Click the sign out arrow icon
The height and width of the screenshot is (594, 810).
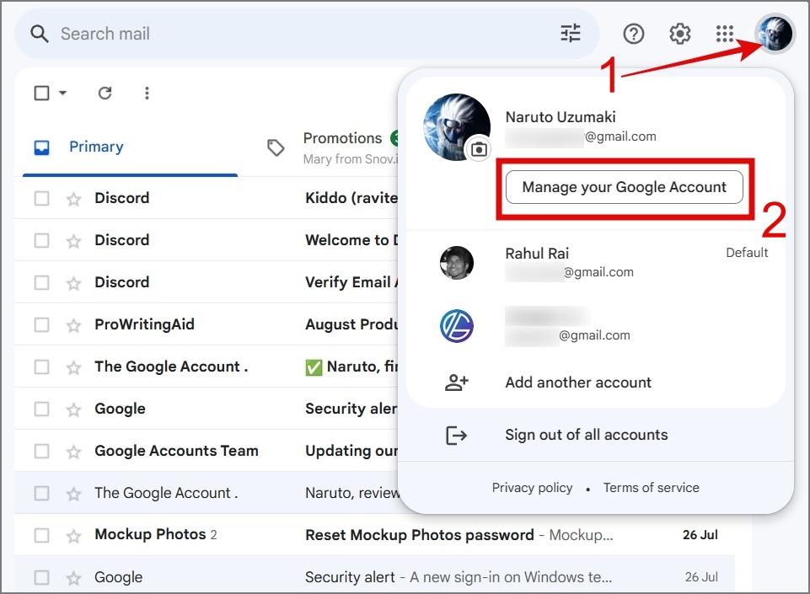pos(457,436)
